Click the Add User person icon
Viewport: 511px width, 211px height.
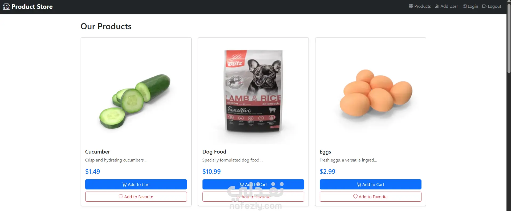tap(437, 6)
